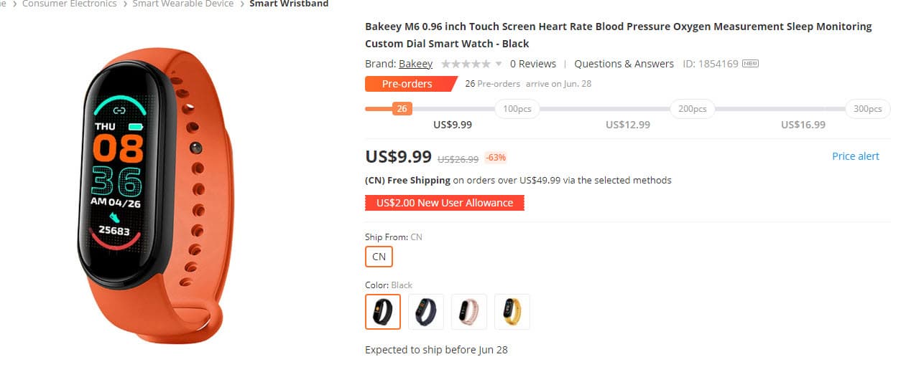This screenshot has height=367, width=906.
Task: Click the Pre-orders badge
Action: [407, 84]
